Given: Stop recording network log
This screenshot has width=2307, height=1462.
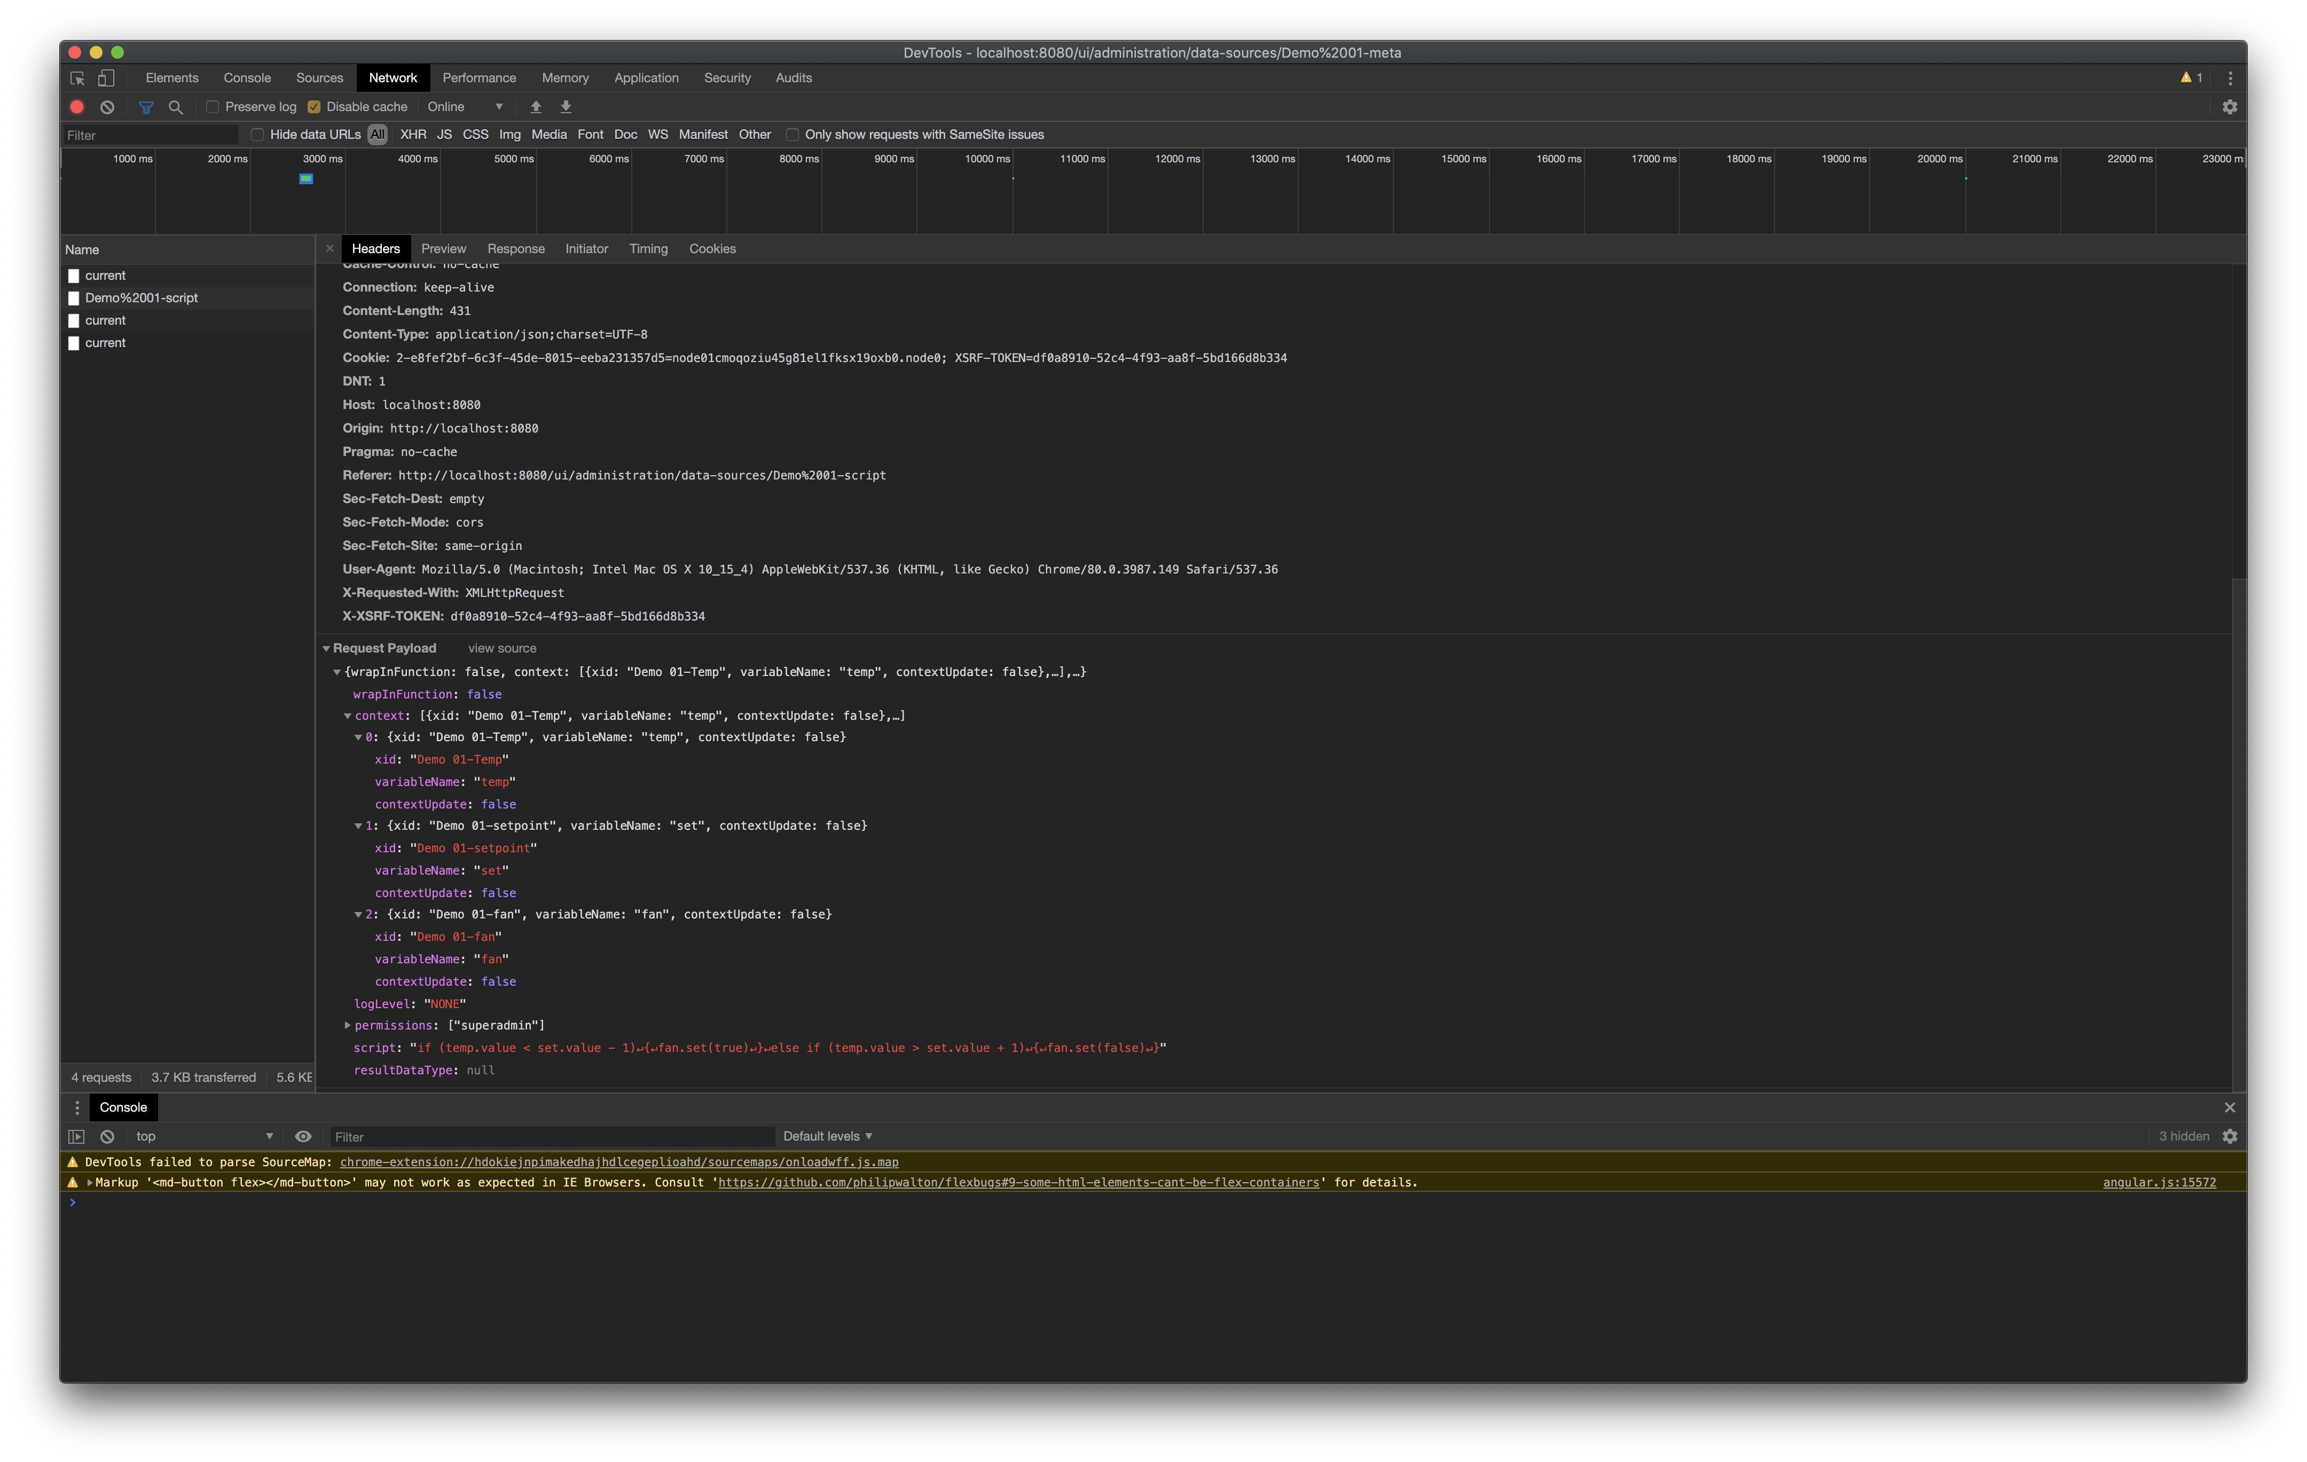Looking at the screenshot, I should (77, 106).
